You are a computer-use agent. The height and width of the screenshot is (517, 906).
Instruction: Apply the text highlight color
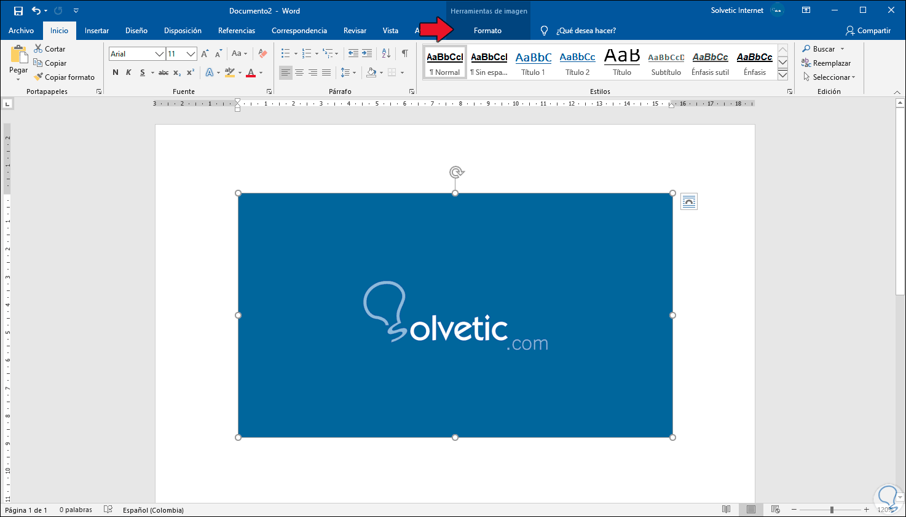pos(229,72)
